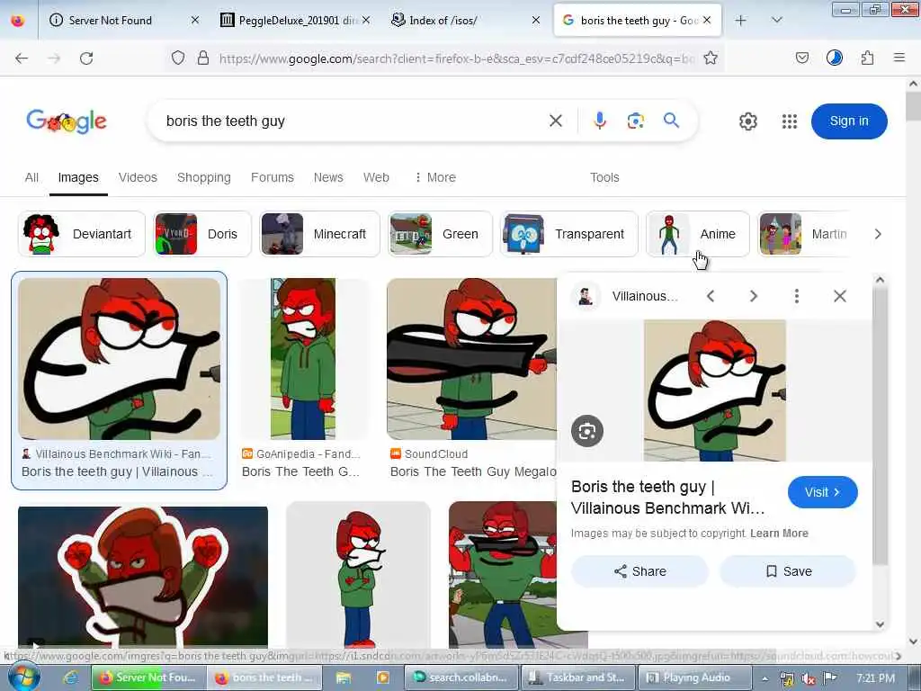Open Playing Audio taskbar window
This screenshot has height=691, width=921.
click(694, 678)
